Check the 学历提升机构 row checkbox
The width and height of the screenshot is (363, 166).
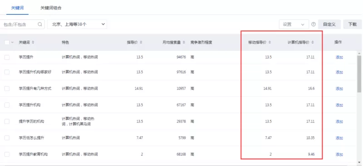click(7, 105)
